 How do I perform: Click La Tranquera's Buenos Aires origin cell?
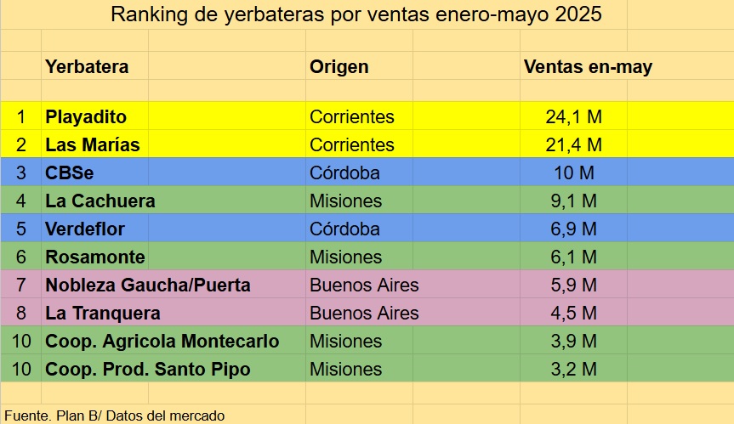(364, 313)
